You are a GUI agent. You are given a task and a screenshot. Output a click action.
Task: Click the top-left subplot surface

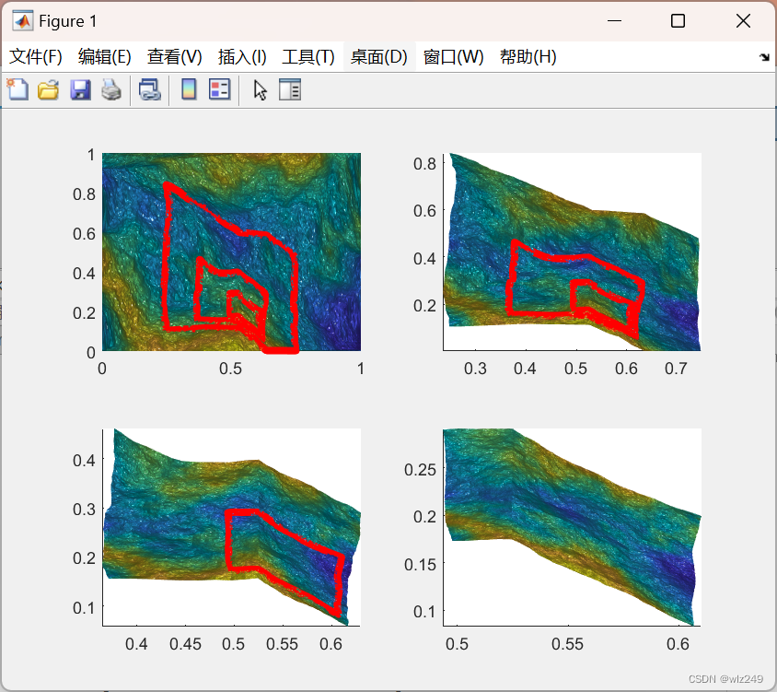pos(231,252)
